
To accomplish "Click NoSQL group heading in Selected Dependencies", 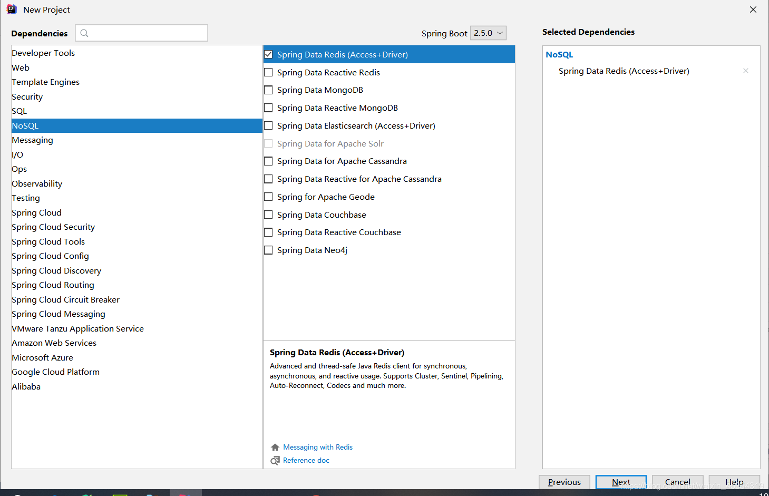I will [x=559, y=54].
